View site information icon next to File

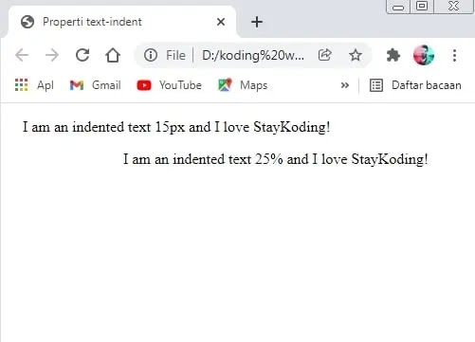(151, 55)
